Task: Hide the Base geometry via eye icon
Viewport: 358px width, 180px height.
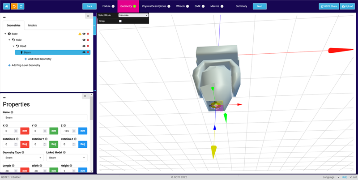Action: click(x=84, y=34)
